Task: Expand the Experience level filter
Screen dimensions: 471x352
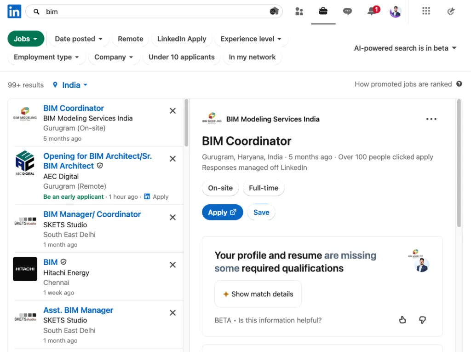Action: (x=251, y=39)
